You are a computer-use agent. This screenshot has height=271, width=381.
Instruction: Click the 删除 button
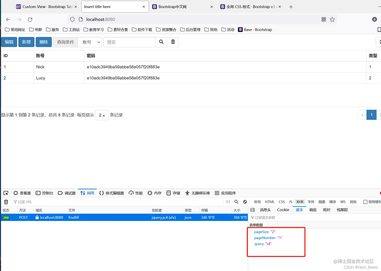[x=44, y=42]
